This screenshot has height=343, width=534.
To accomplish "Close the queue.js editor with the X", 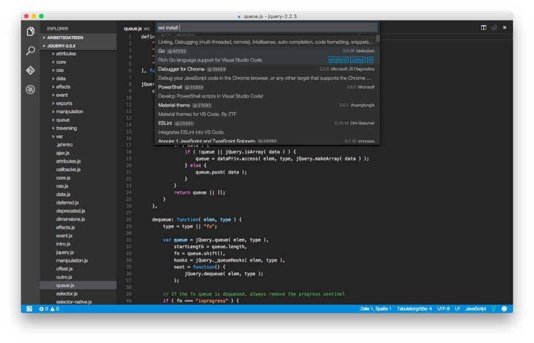I will pyautogui.click(x=505, y=28).
